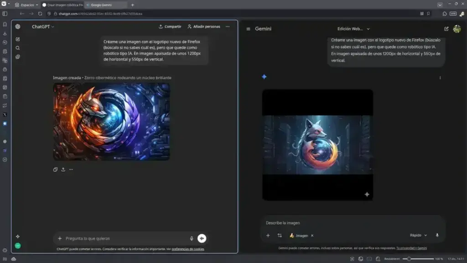Open the Vivaldi profile avatar

click(x=462, y=14)
